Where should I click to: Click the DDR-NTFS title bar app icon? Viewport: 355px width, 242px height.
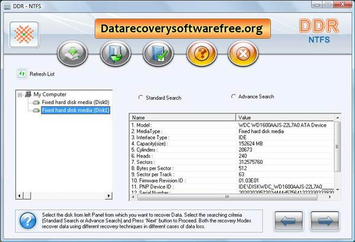(x=7, y=6)
